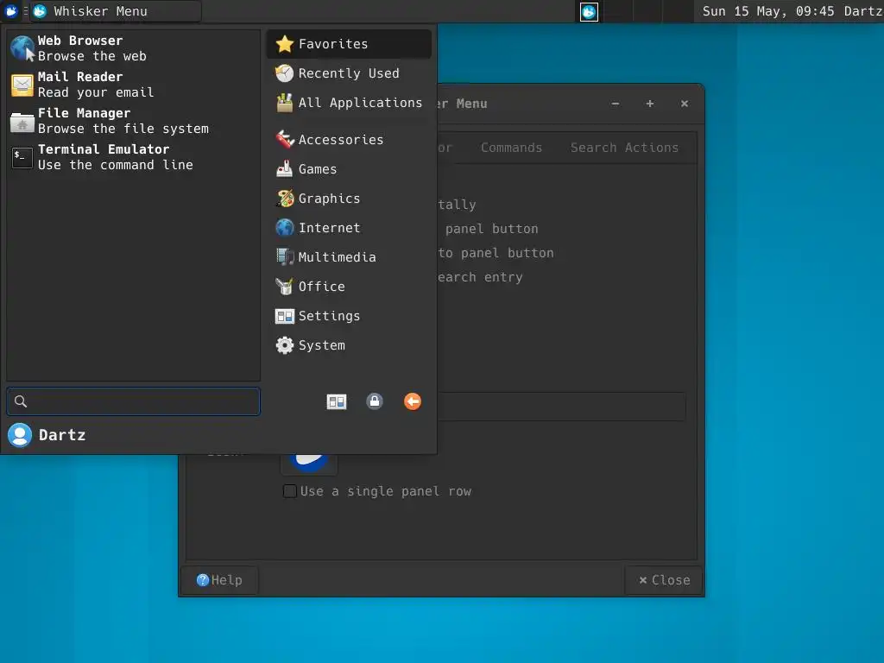Switch to the Commands tab

tap(511, 148)
